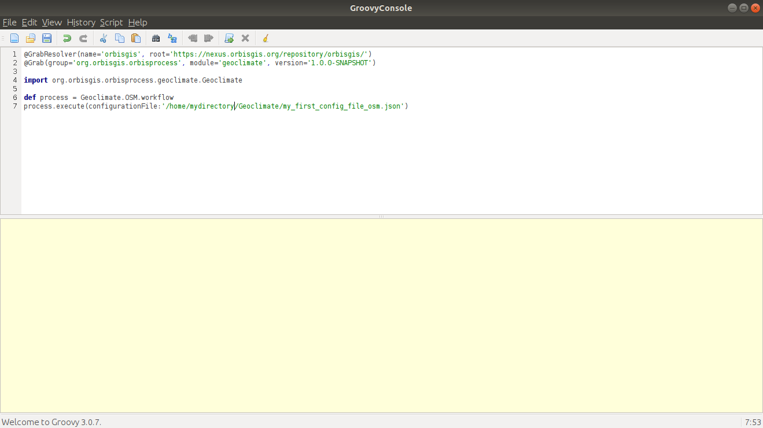763x428 pixels.
Task: Click the cursor position indicator 7:53
Action: click(x=753, y=422)
